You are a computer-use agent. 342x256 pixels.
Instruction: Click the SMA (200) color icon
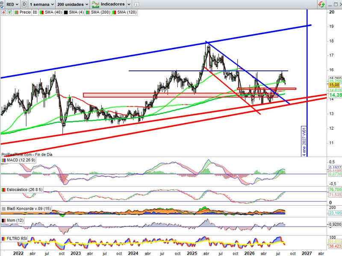(88, 12)
